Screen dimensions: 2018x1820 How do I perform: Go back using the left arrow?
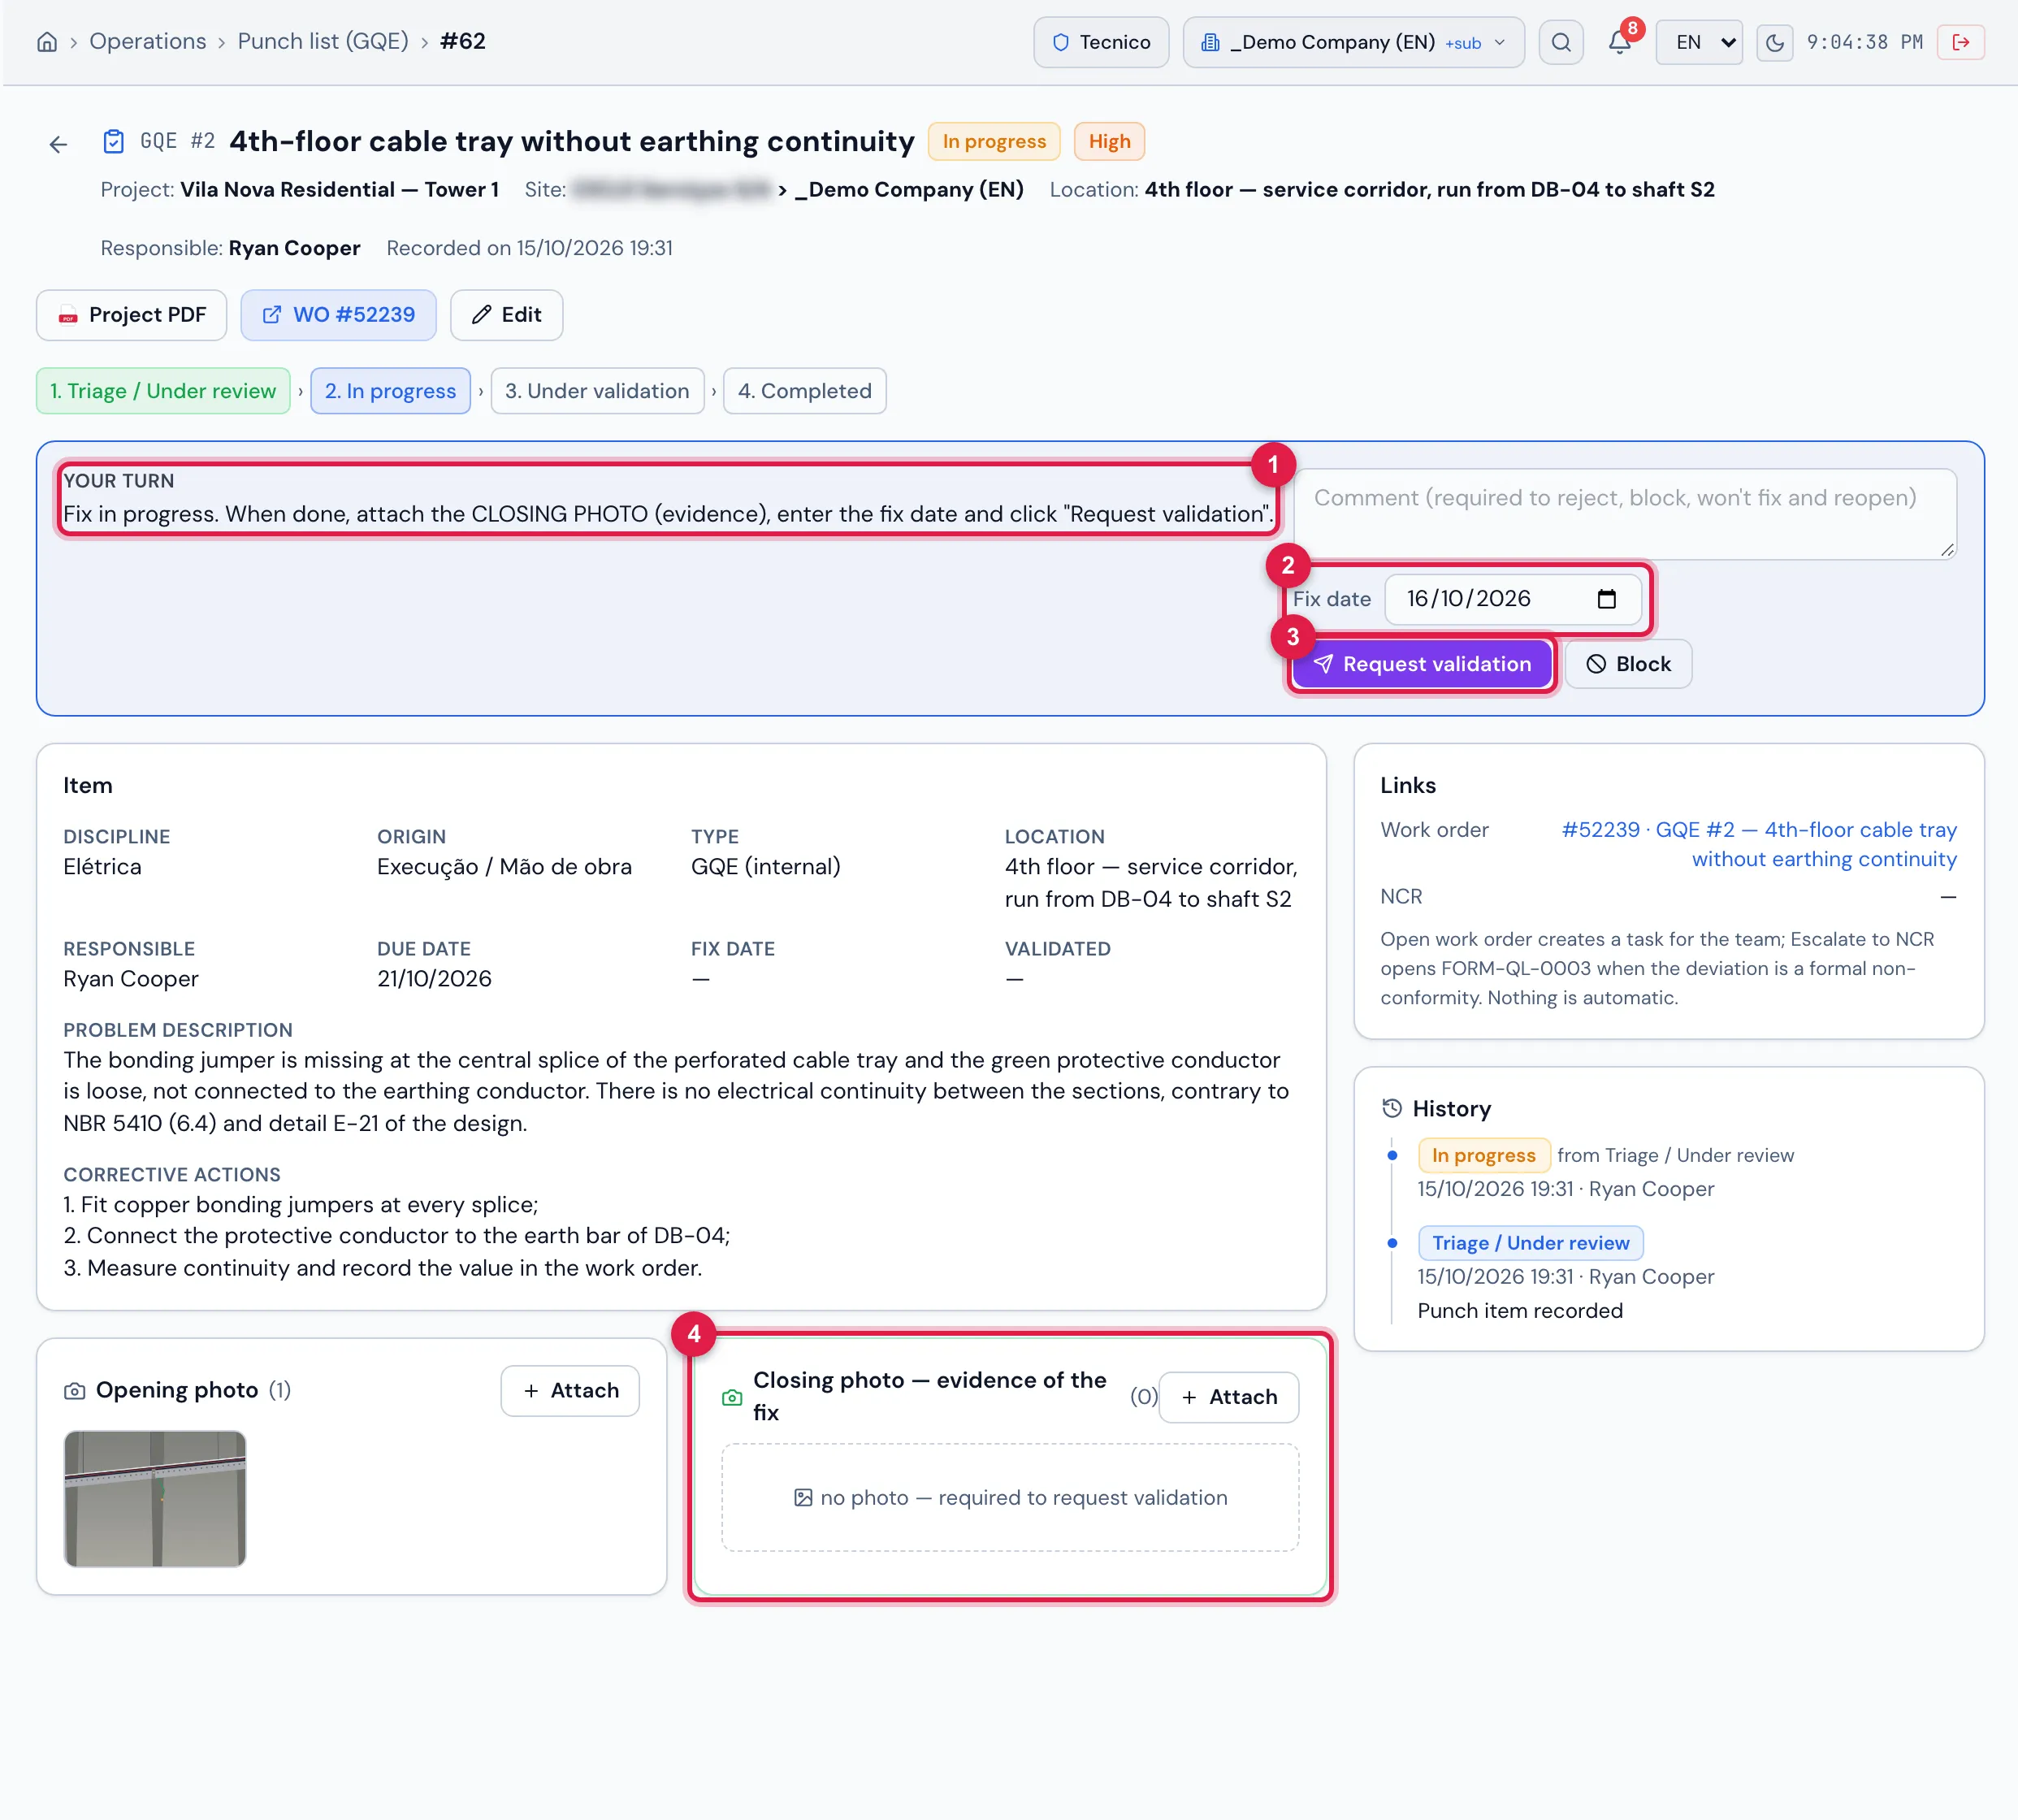coord(58,144)
